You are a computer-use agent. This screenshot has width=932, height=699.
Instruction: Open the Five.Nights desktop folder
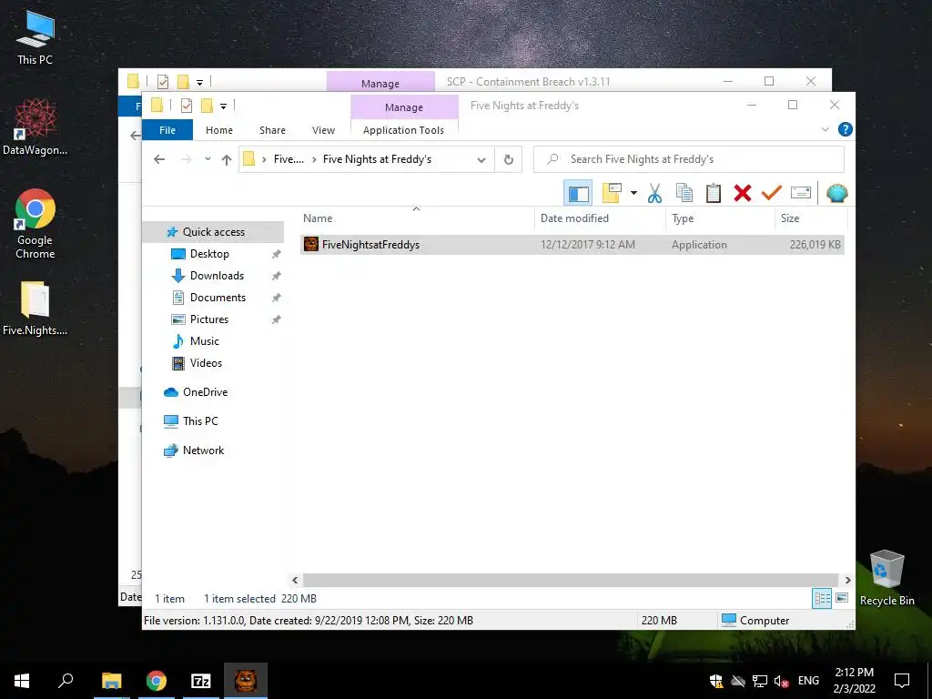click(35, 309)
